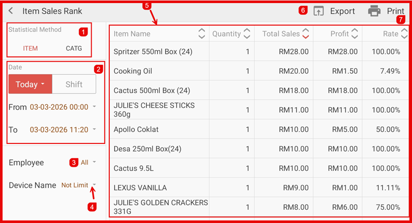Toggle date mode to Shift
412x223 pixels.
[x=74, y=84]
